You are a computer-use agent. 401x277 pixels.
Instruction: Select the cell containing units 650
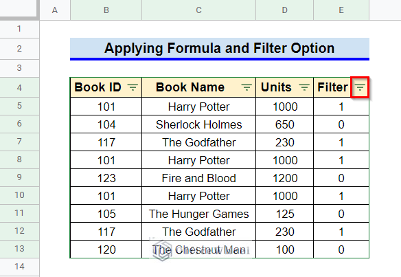(x=285, y=124)
